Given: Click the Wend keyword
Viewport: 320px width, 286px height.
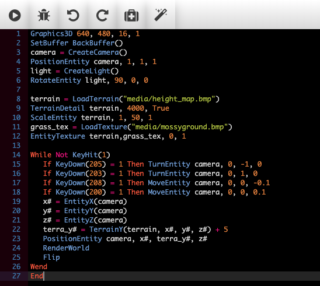Looking at the screenshot, I should click(39, 267).
